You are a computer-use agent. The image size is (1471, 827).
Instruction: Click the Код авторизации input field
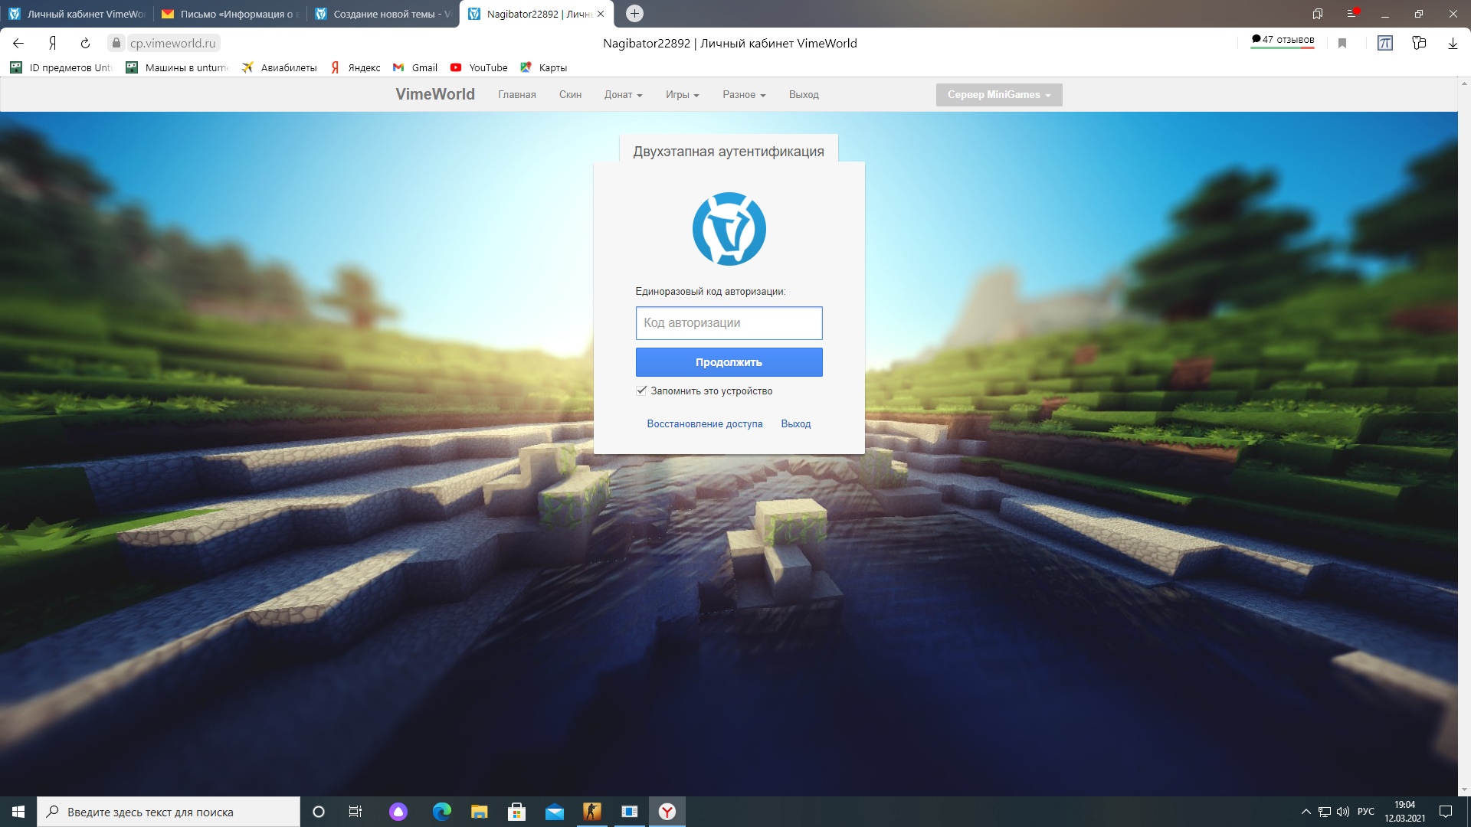729,322
